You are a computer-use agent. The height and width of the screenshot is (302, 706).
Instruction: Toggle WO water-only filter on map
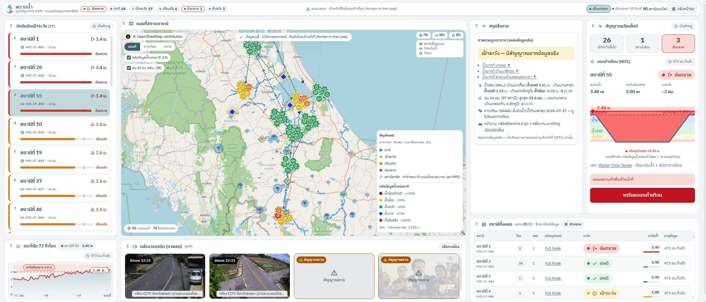tap(440, 35)
